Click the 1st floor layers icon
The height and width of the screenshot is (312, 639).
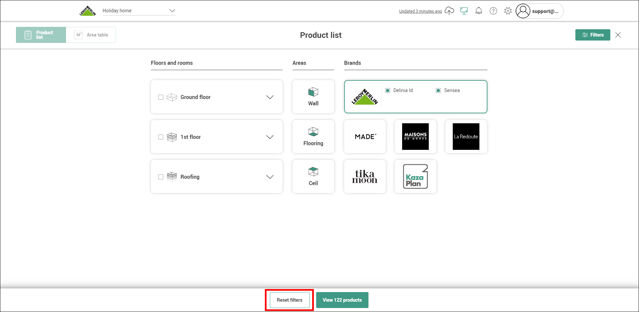[172, 137]
